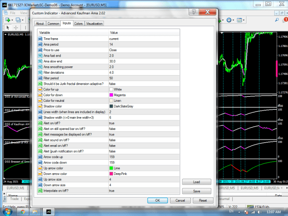Click the profiles toolbar icon
The width and height of the screenshot is (288, 216).
[18, 20]
